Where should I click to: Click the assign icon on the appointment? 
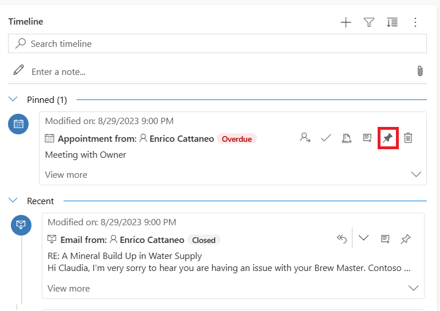click(305, 138)
